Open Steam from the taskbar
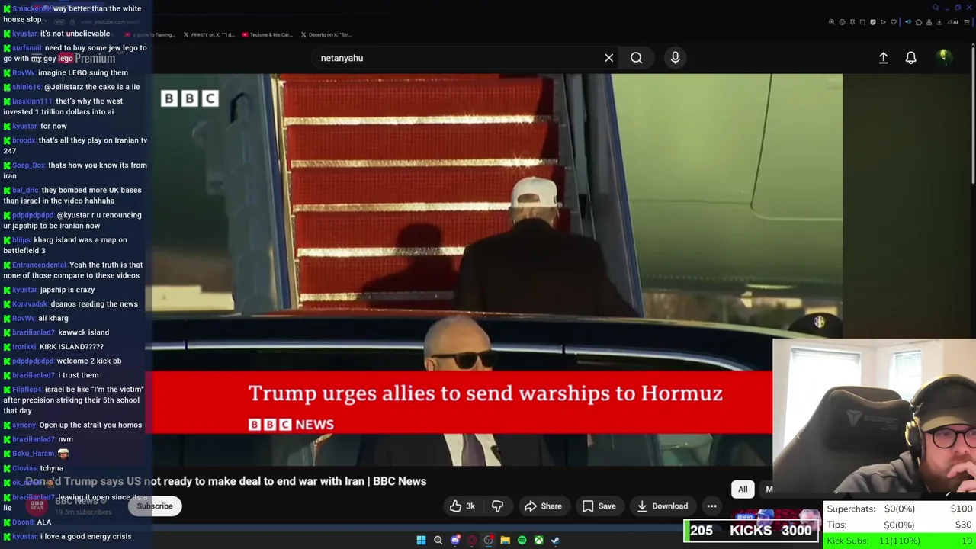The width and height of the screenshot is (976, 549). click(x=555, y=541)
